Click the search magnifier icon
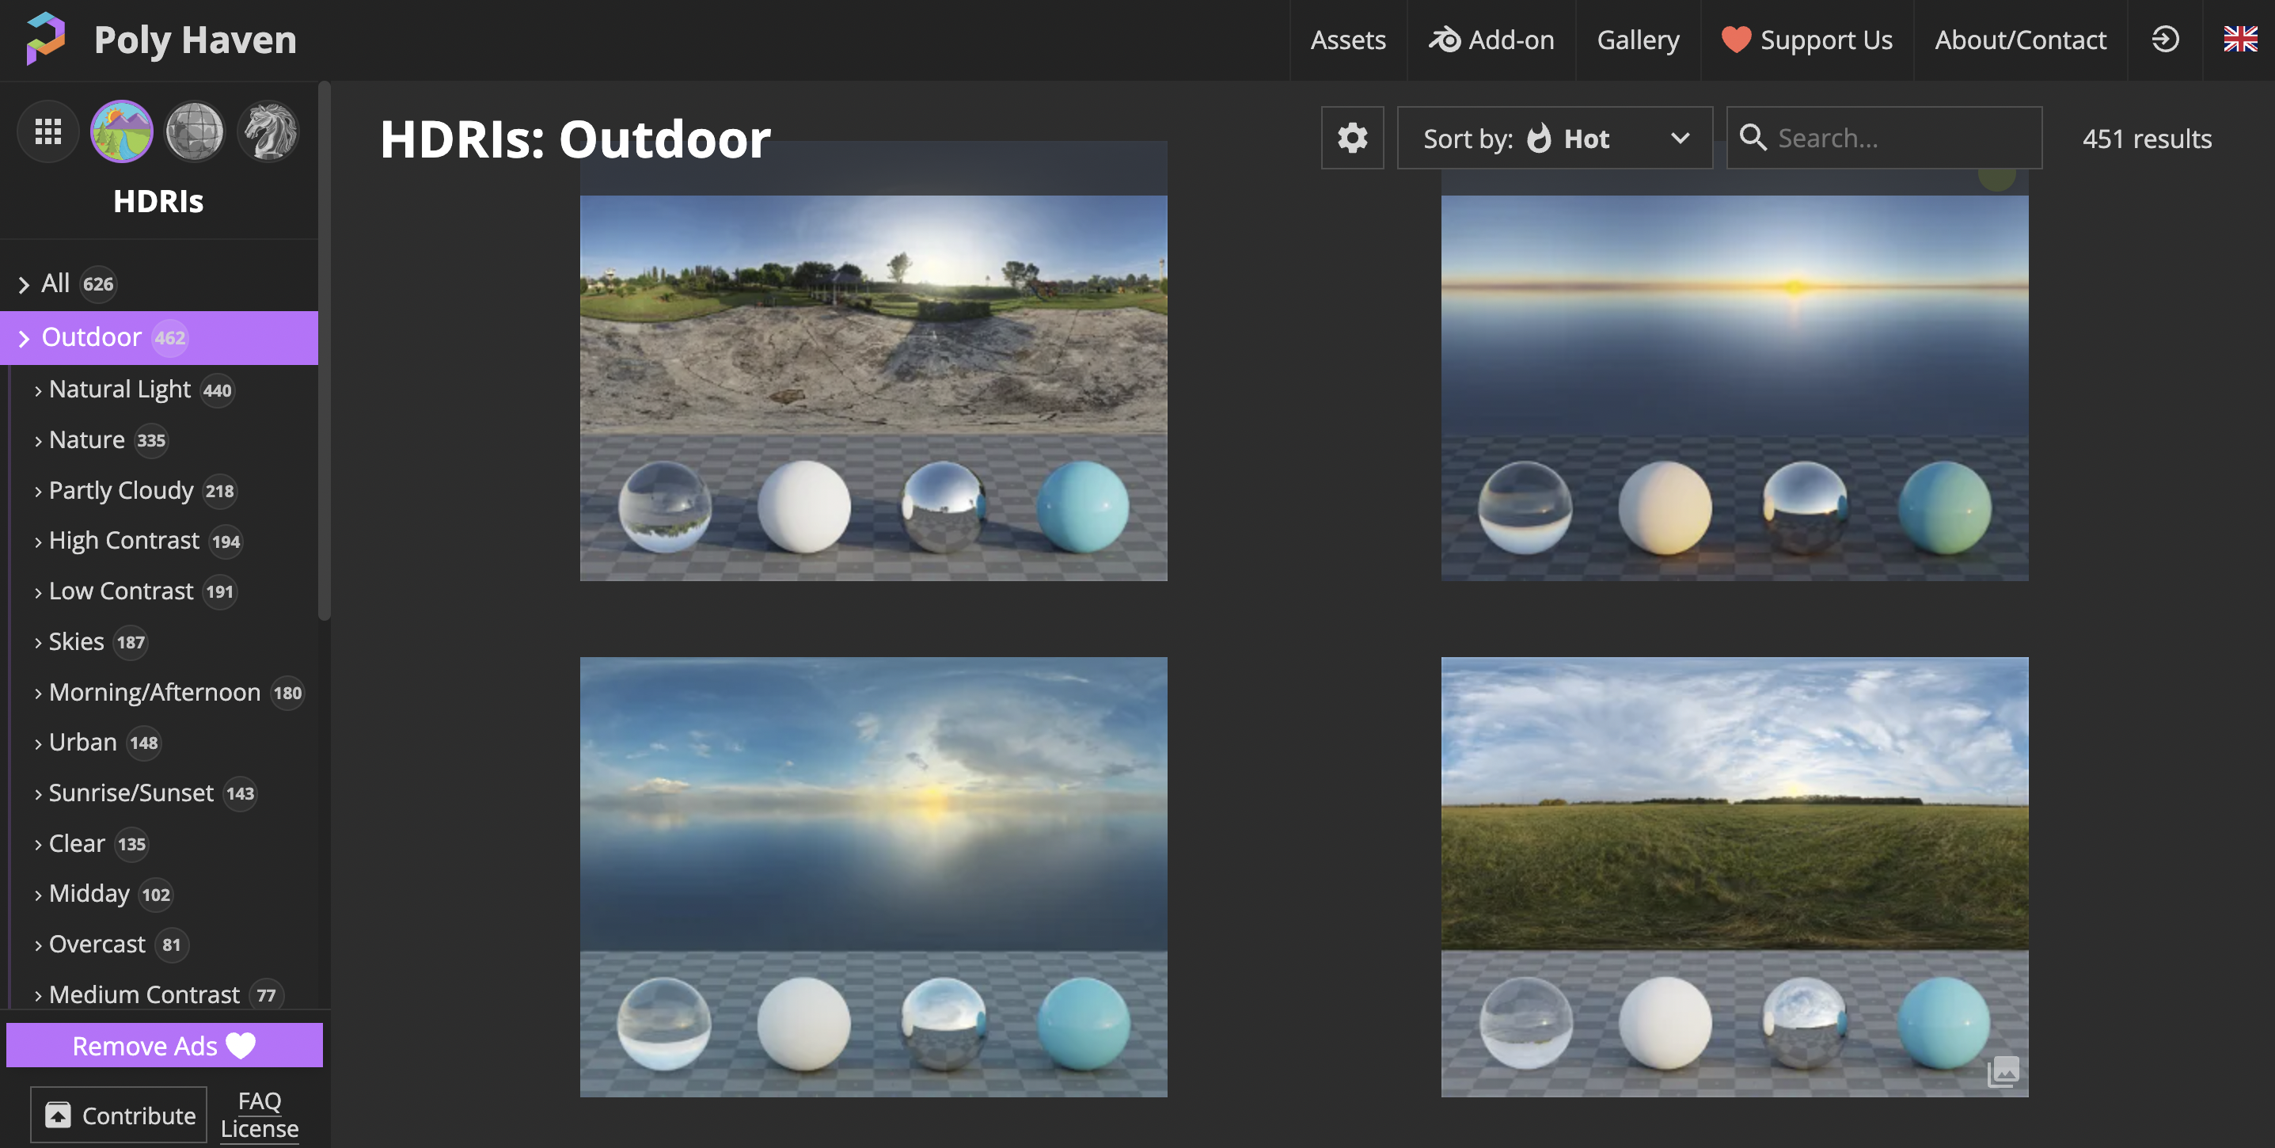 [x=1753, y=138]
